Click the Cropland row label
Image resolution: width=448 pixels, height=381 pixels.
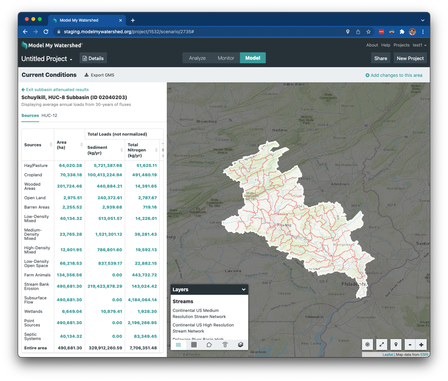pos(33,175)
